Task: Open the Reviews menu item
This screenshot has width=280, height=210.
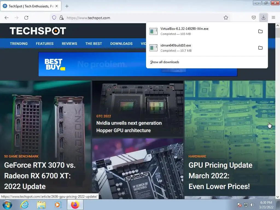Action: coord(69,43)
